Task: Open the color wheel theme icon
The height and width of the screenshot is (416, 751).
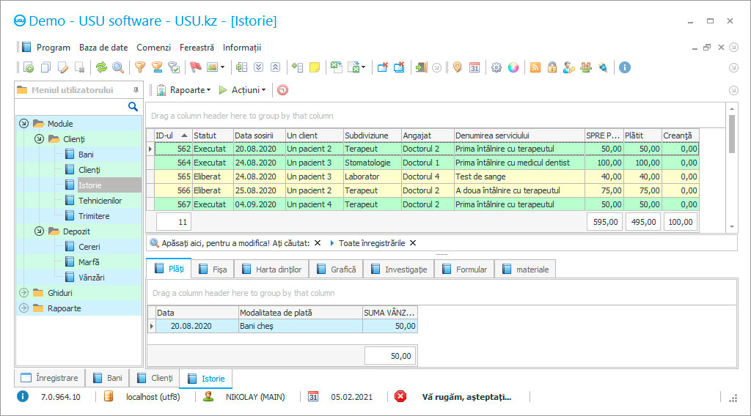Action: pos(513,67)
